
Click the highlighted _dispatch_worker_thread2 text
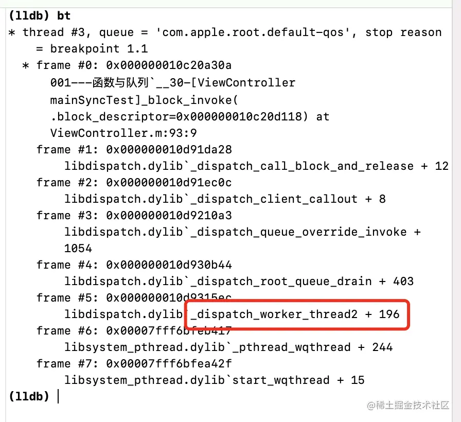[x=295, y=314]
